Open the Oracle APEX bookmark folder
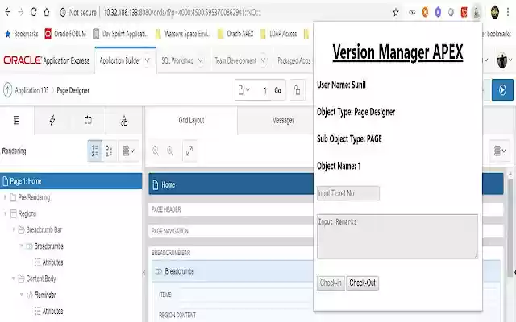The height and width of the screenshot is (322, 516). tap(235, 34)
